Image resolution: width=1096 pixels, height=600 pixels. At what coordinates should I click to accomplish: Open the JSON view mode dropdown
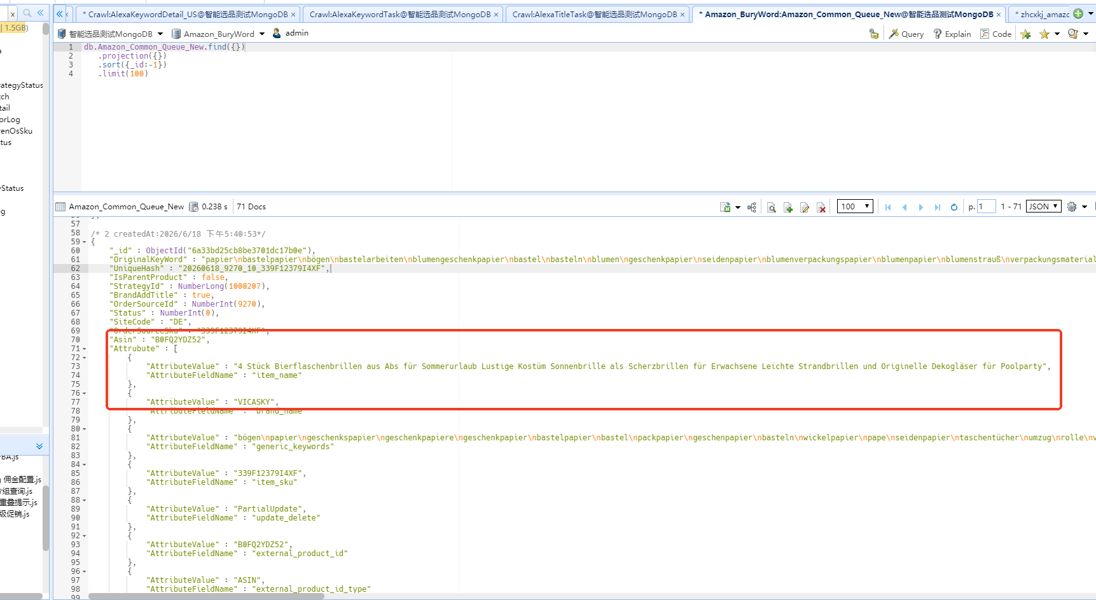pos(1044,206)
